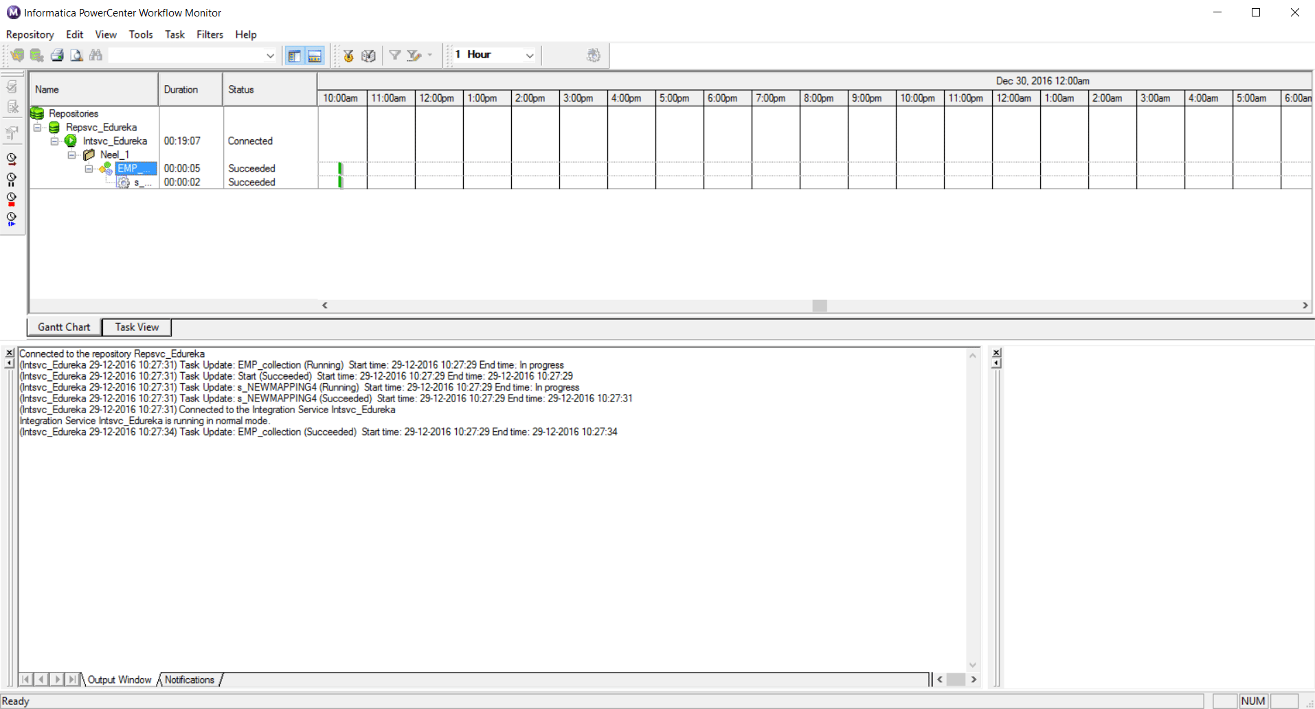Click the funnel-with-pencil edit filter icon
Image resolution: width=1315 pixels, height=709 pixels.
coord(414,56)
